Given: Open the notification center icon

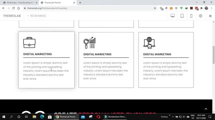Looking at the screenshot, I should pos(210,117).
